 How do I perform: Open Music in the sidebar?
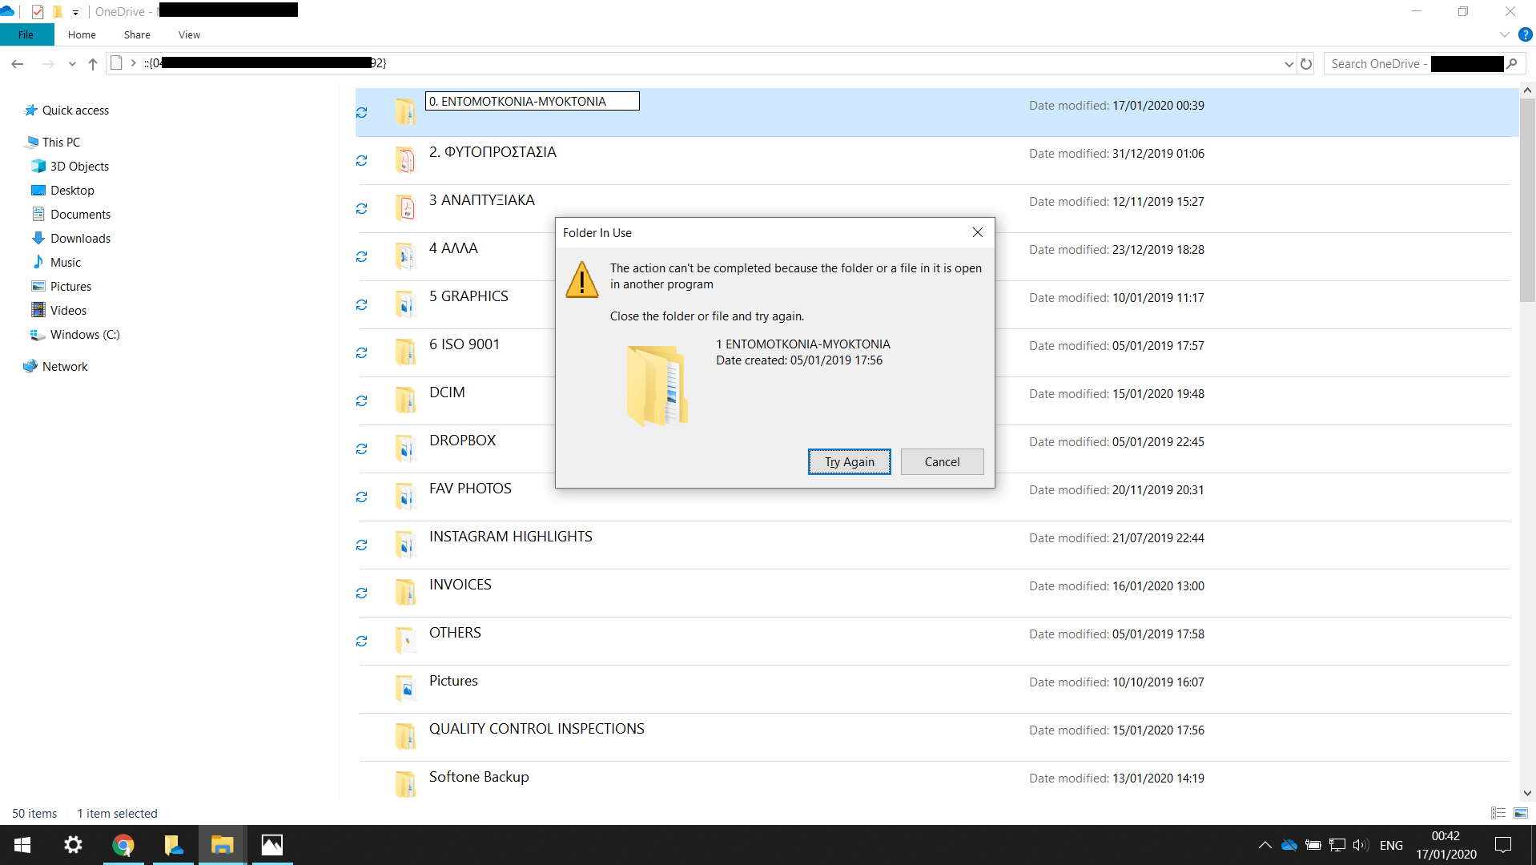tap(65, 263)
